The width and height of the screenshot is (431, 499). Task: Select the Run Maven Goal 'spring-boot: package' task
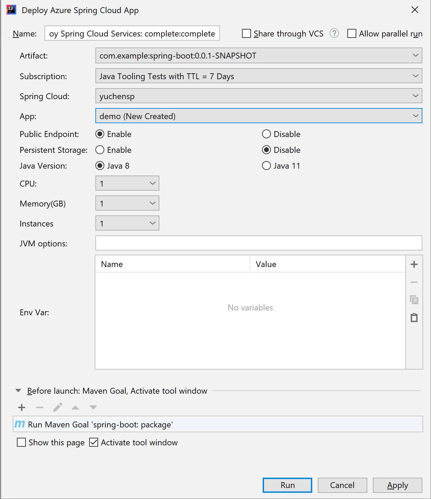click(x=218, y=424)
